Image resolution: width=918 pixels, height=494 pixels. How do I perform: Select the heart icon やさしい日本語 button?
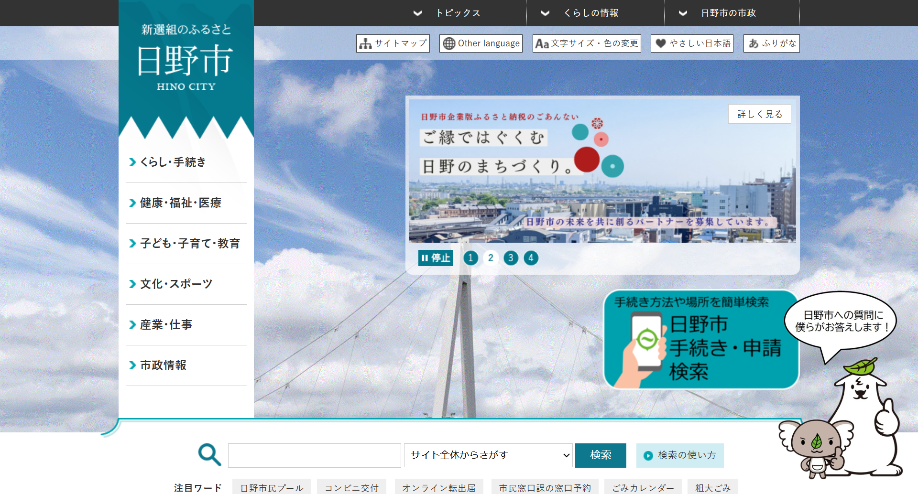click(691, 43)
